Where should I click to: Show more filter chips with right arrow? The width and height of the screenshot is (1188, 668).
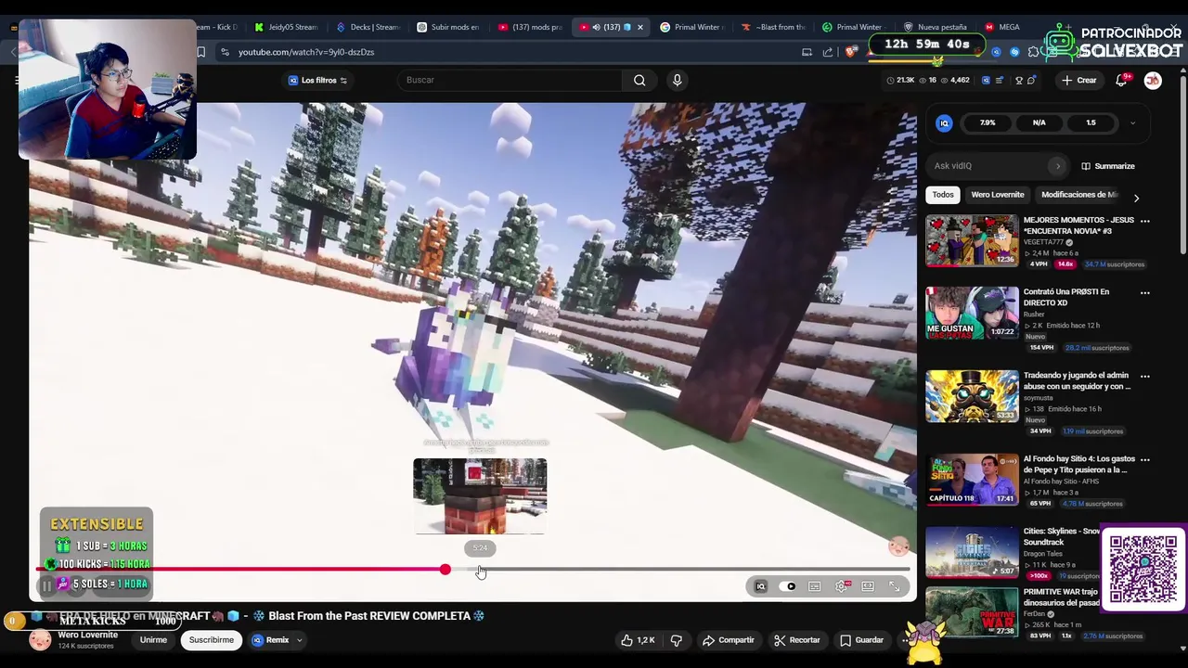point(1136,197)
